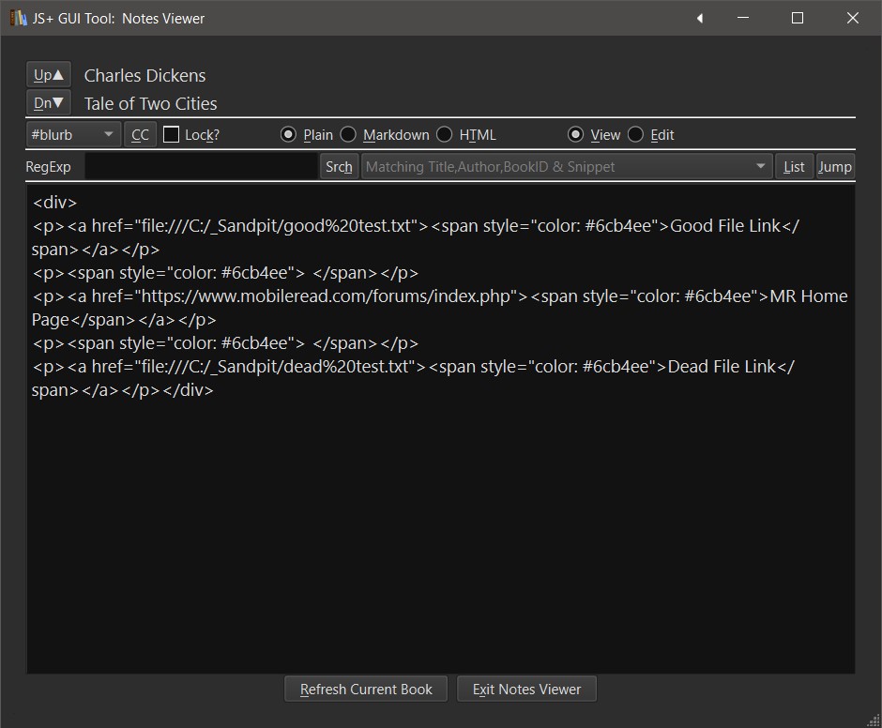This screenshot has width=882, height=728.
Task: Click Exit Notes Viewer button
Action: [526, 689]
